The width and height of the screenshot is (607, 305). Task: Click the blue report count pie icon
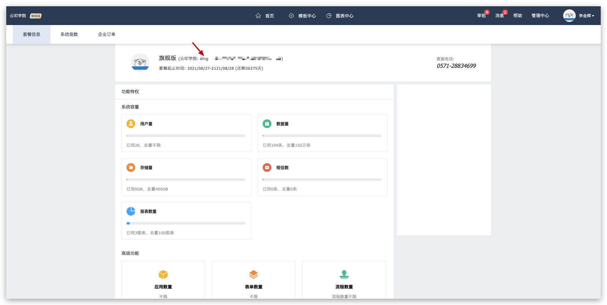(131, 211)
